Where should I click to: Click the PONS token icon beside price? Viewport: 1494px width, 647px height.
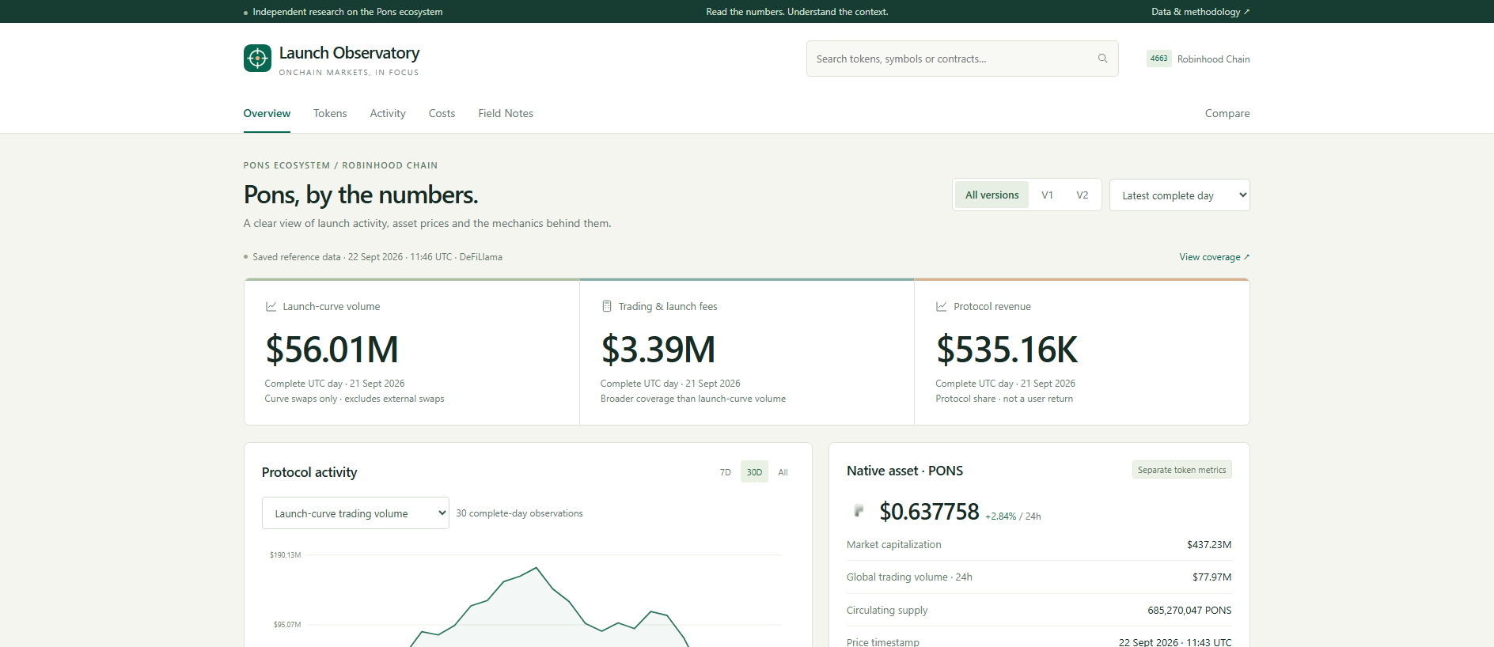(859, 511)
